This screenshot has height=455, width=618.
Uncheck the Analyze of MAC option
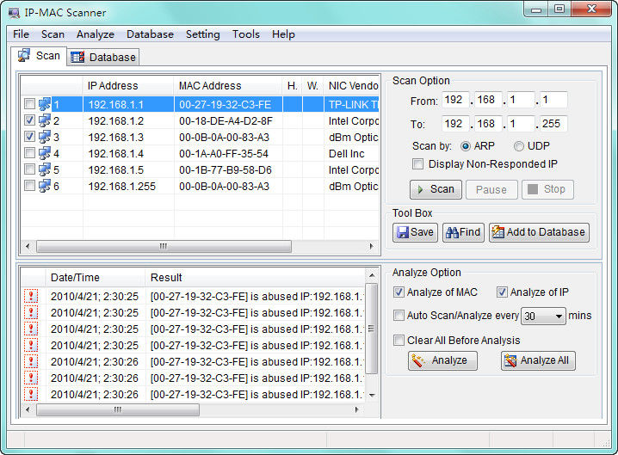[x=399, y=292]
